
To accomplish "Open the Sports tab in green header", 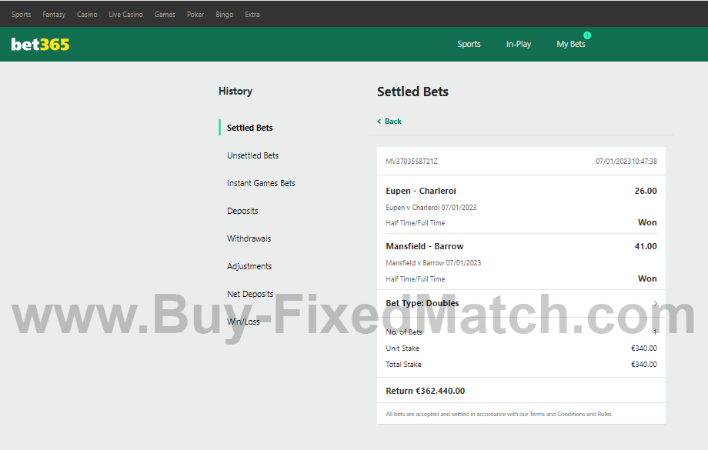I will [x=469, y=45].
